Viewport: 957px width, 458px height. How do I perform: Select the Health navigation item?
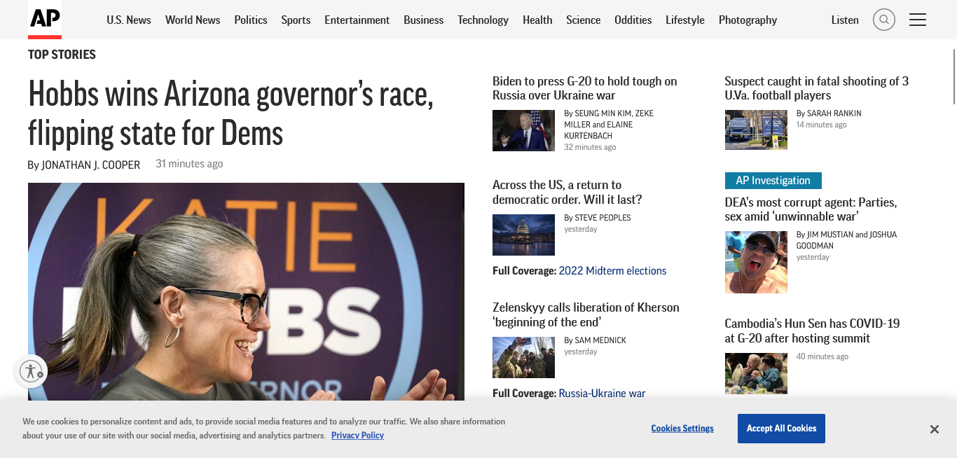537,20
